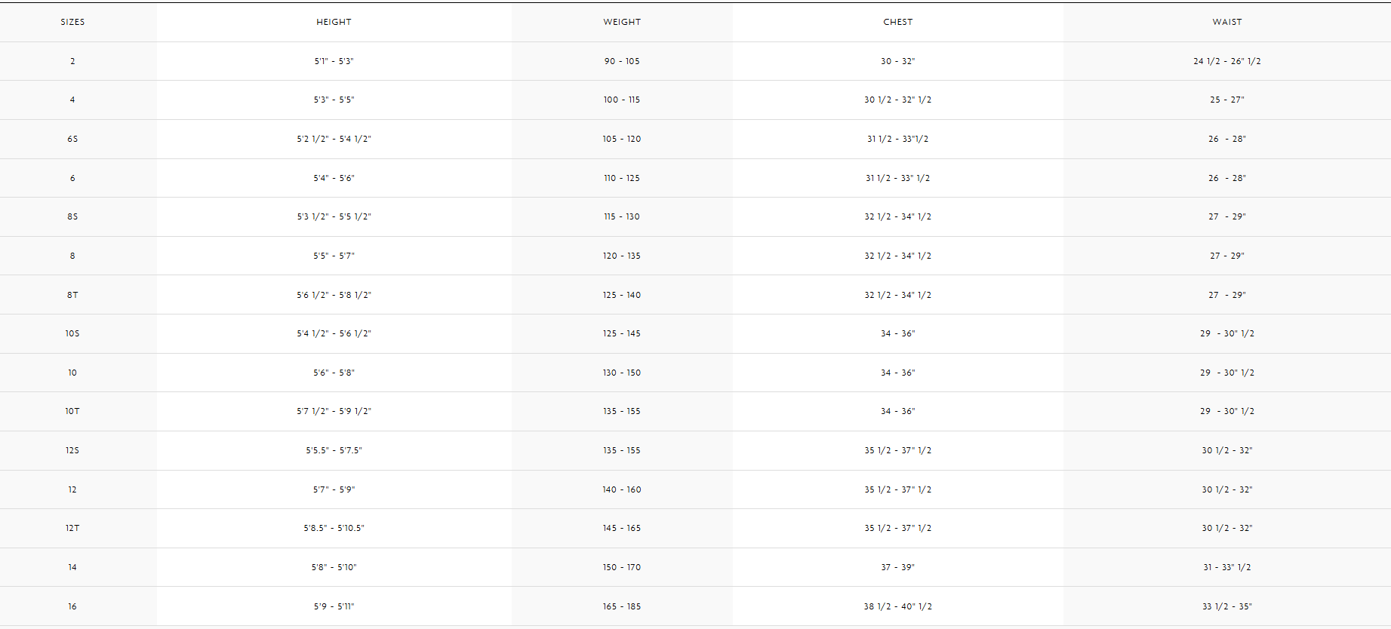Click height cell 5'1" - 5'3"
Image resolution: width=1391 pixels, height=629 pixels.
[x=334, y=61]
